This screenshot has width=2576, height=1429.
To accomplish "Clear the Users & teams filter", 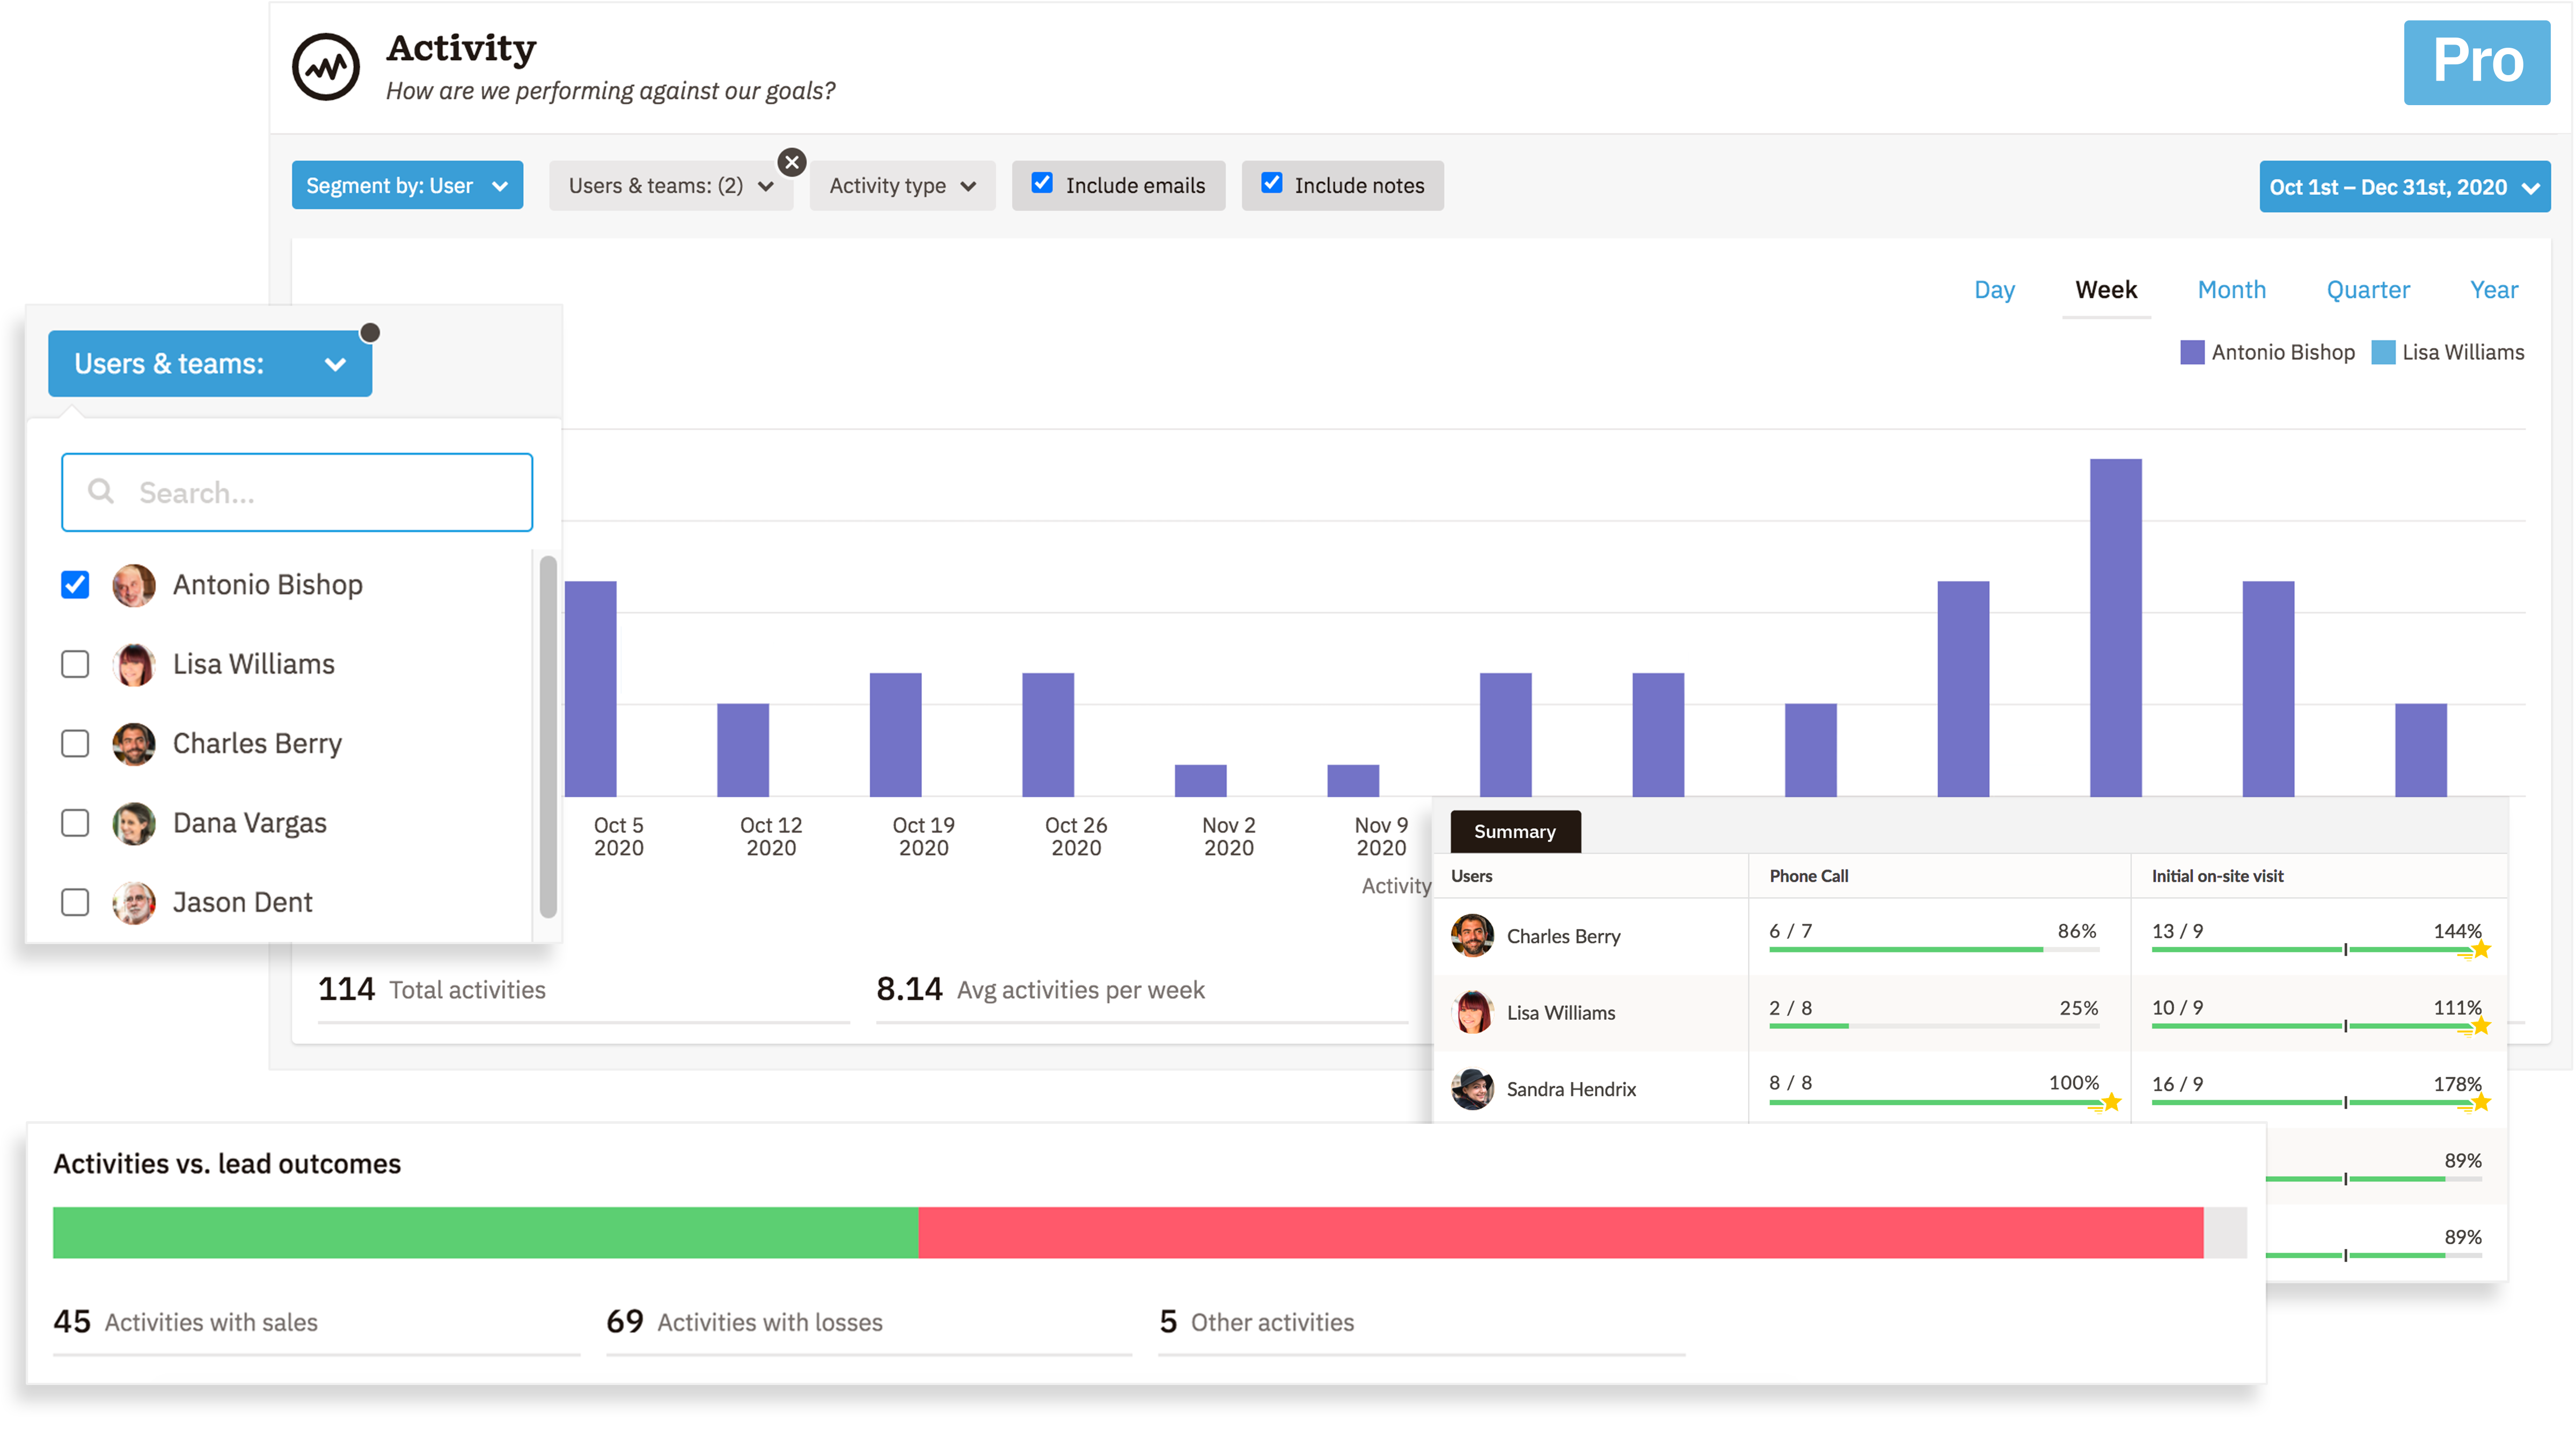I will coord(792,162).
